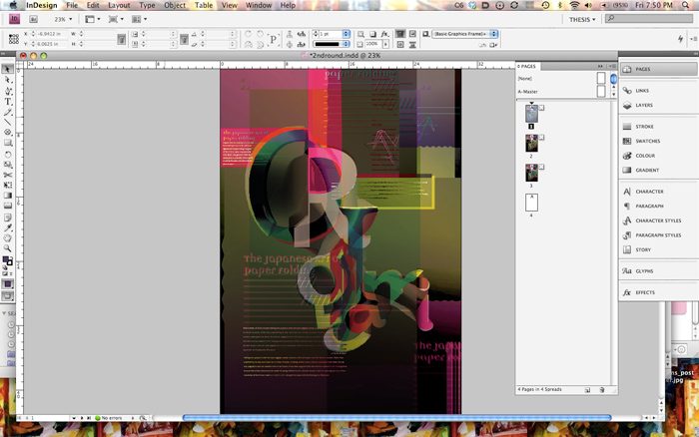Viewport: 699px width, 437px height.
Task: Select the Zoom magnifier tool
Action: pos(8,248)
